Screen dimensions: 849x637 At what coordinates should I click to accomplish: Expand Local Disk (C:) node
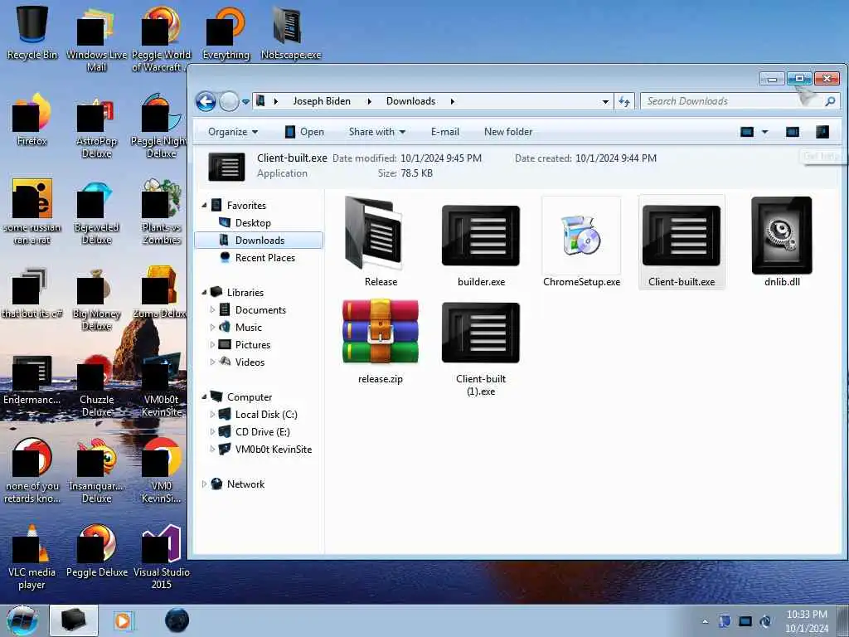click(212, 415)
